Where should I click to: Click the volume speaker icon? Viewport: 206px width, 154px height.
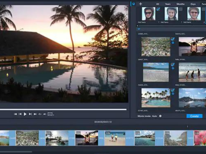click(x=45, y=114)
